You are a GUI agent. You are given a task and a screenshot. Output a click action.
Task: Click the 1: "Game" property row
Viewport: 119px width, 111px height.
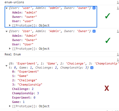[20, 76]
